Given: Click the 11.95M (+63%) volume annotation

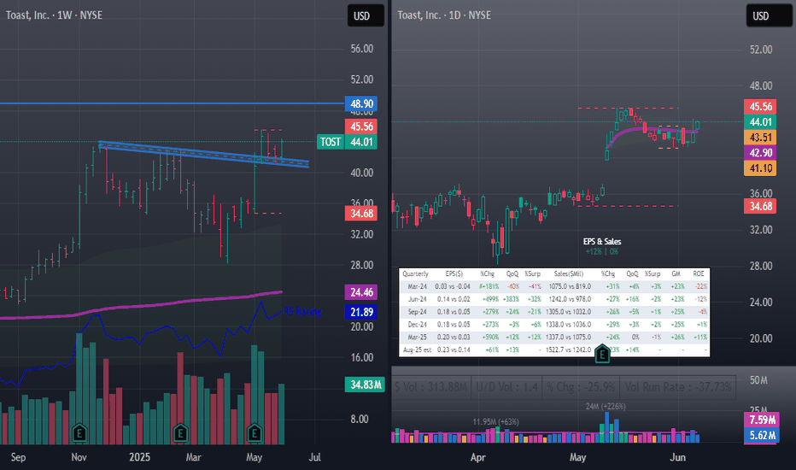Looking at the screenshot, I should click(x=496, y=422).
